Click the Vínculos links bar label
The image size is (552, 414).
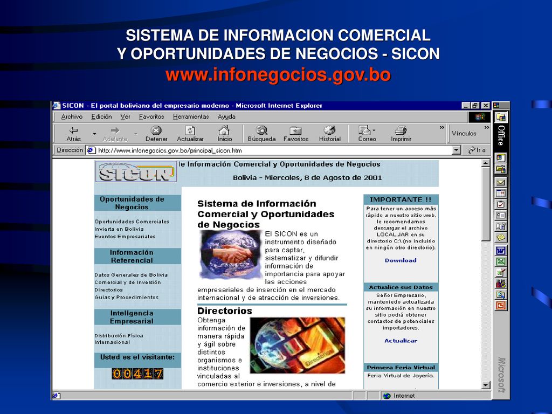[x=464, y=134]
